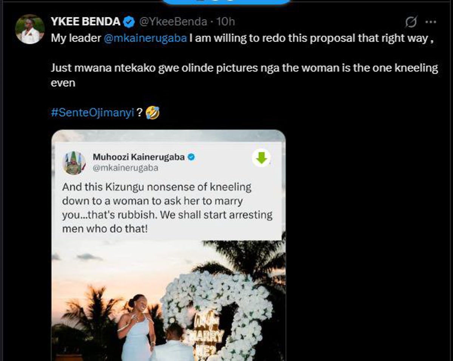Click the laughing emoji after the hashtag
Image resolution: width=453 pixels, height=361 pixels.
click(x=152, y=113)
